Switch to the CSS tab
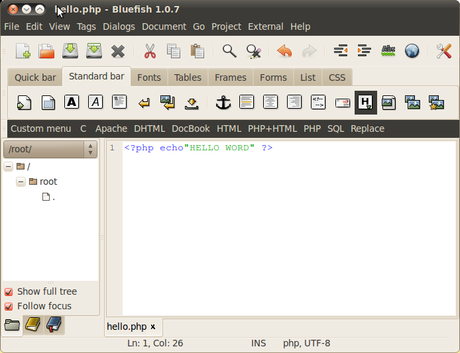Viewport: 460px width, 353px height. [337, 77]
